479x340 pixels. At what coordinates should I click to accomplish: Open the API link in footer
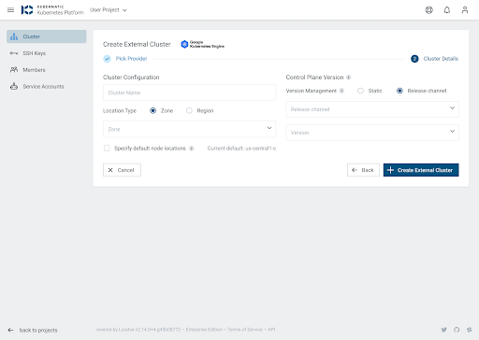tap(271, 330)
